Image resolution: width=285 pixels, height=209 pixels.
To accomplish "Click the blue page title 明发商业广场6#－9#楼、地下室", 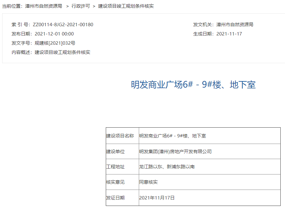I will coord(193,85).
